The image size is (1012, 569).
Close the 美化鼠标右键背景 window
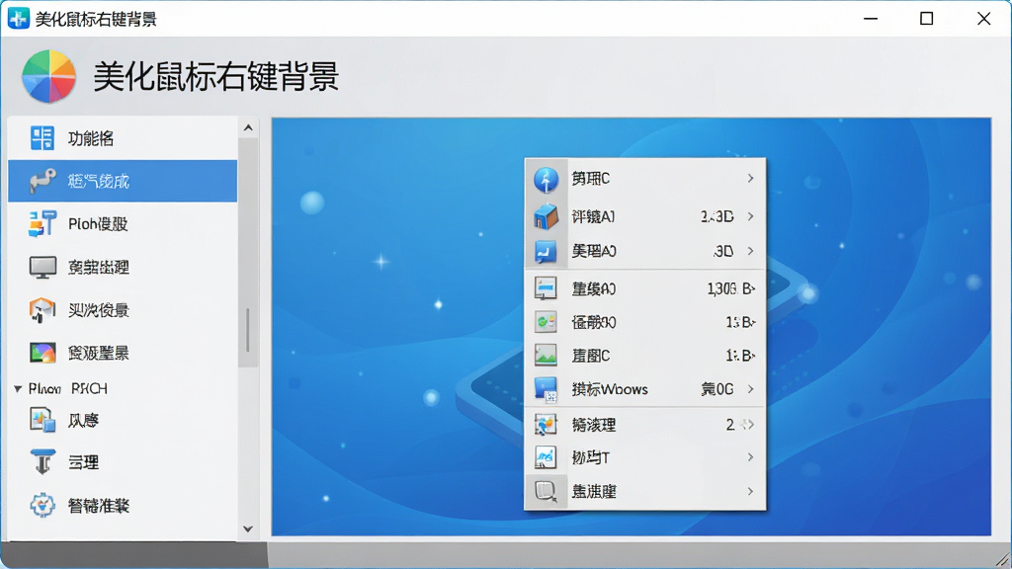(x=983, y=19)
